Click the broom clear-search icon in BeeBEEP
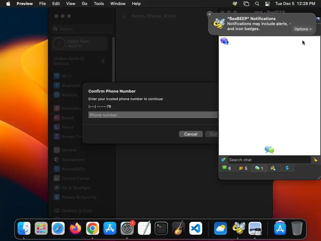The image size is (321, 241). pyautogui.click(x=315, y=160)
